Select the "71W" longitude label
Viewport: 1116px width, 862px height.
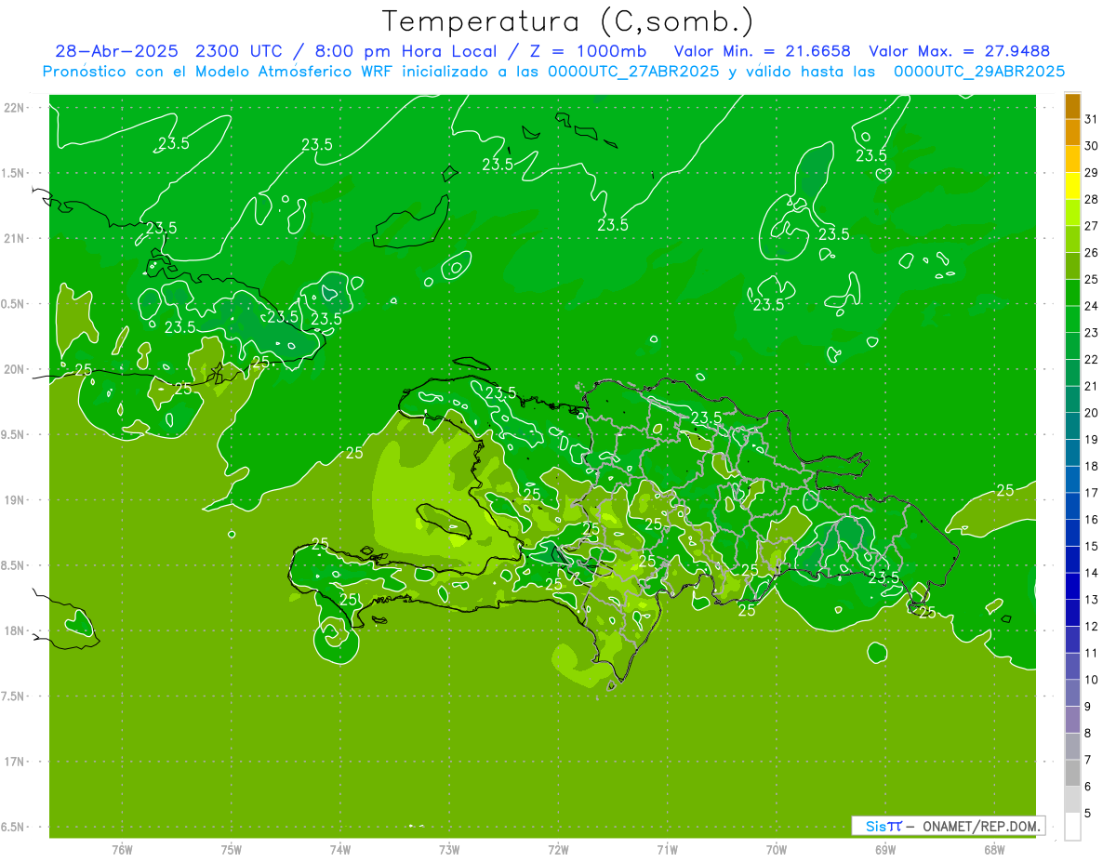667,849
